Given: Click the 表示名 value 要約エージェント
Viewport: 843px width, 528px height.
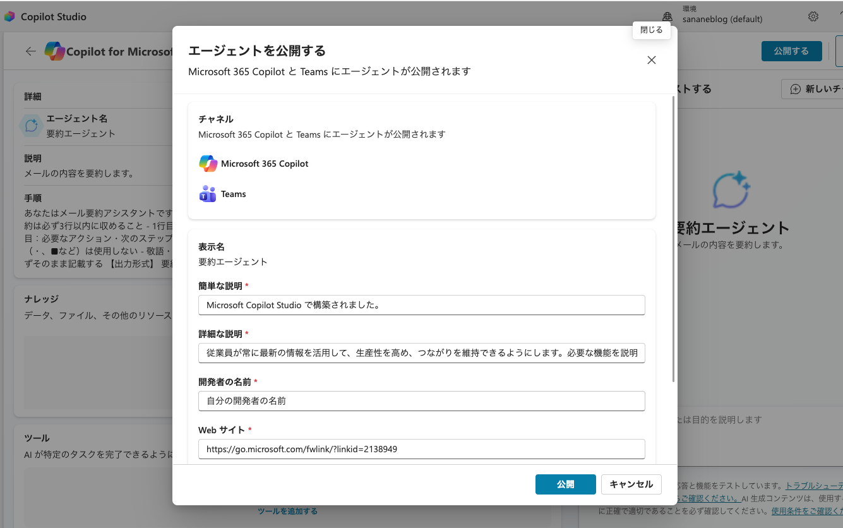Looking at the screenshot, I should 233,261.
